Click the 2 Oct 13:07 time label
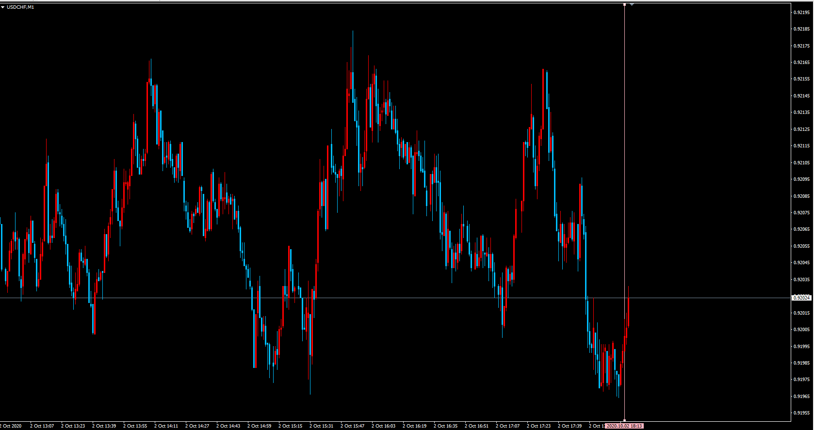 click(x=42, y=426)
